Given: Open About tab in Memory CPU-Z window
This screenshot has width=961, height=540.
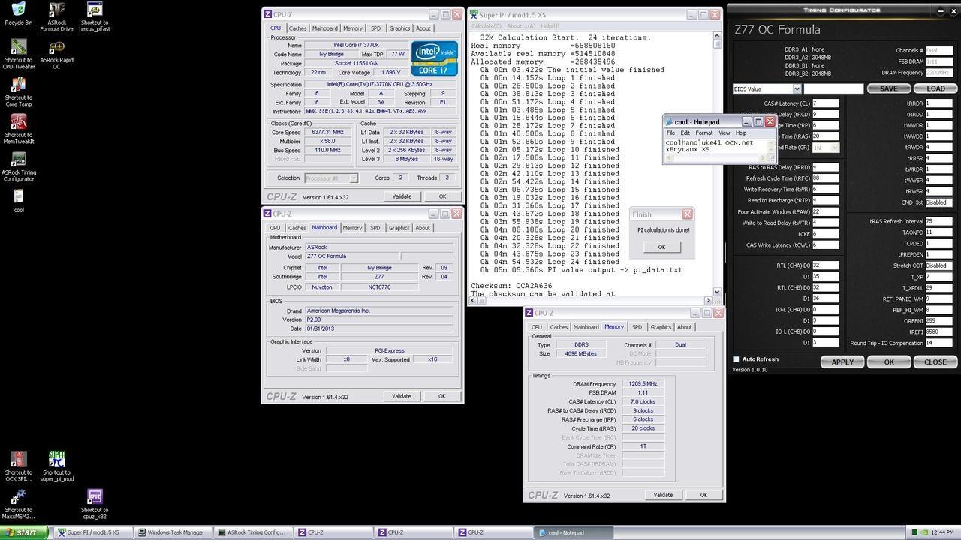Looking at the screenshot, I should click(684, 327).
